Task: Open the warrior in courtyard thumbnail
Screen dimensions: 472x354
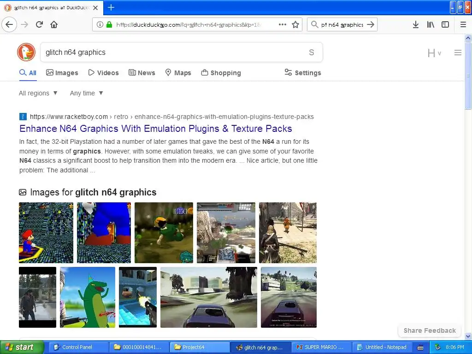Action: 288,233
